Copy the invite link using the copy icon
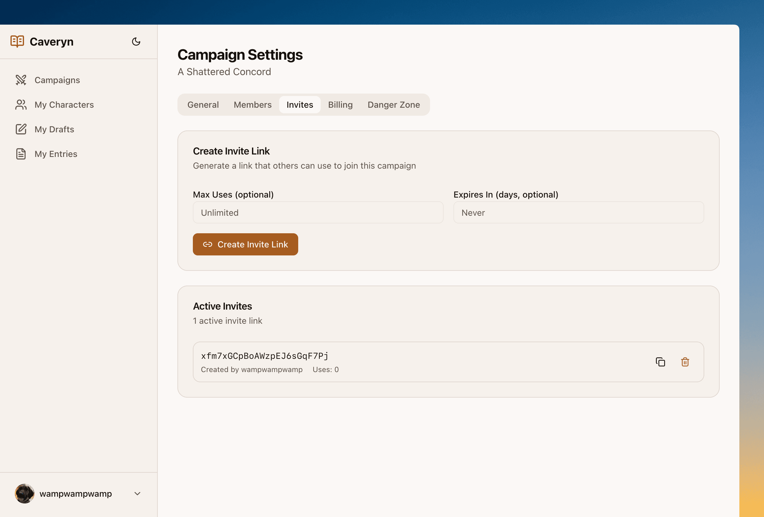Viewport: 764px width, 517px height. coord(660,362)
